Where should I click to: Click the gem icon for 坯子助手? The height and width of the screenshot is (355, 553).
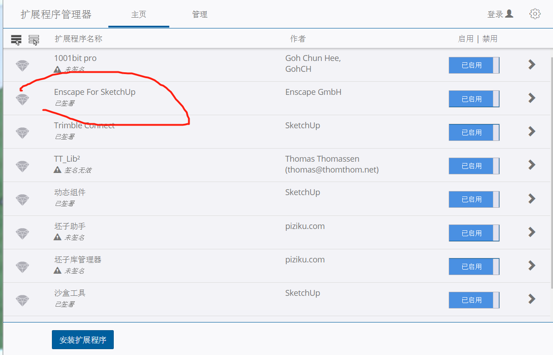click(23, 234)
